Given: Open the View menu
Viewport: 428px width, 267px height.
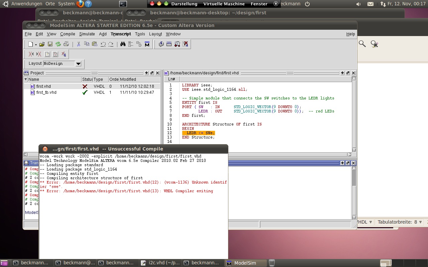Looking at the screenshot, I should (51, 34).
